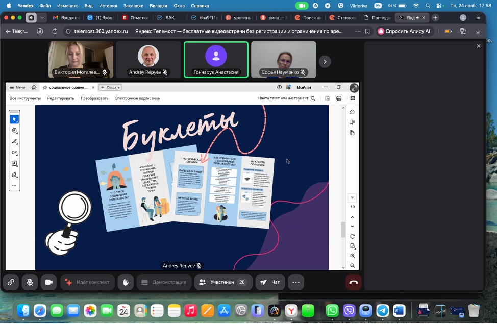Open the Чат chat panel

pos(270,282)
